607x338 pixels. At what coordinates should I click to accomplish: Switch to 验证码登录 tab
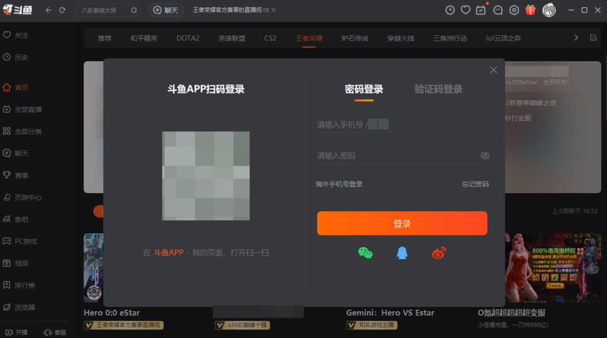439,89
